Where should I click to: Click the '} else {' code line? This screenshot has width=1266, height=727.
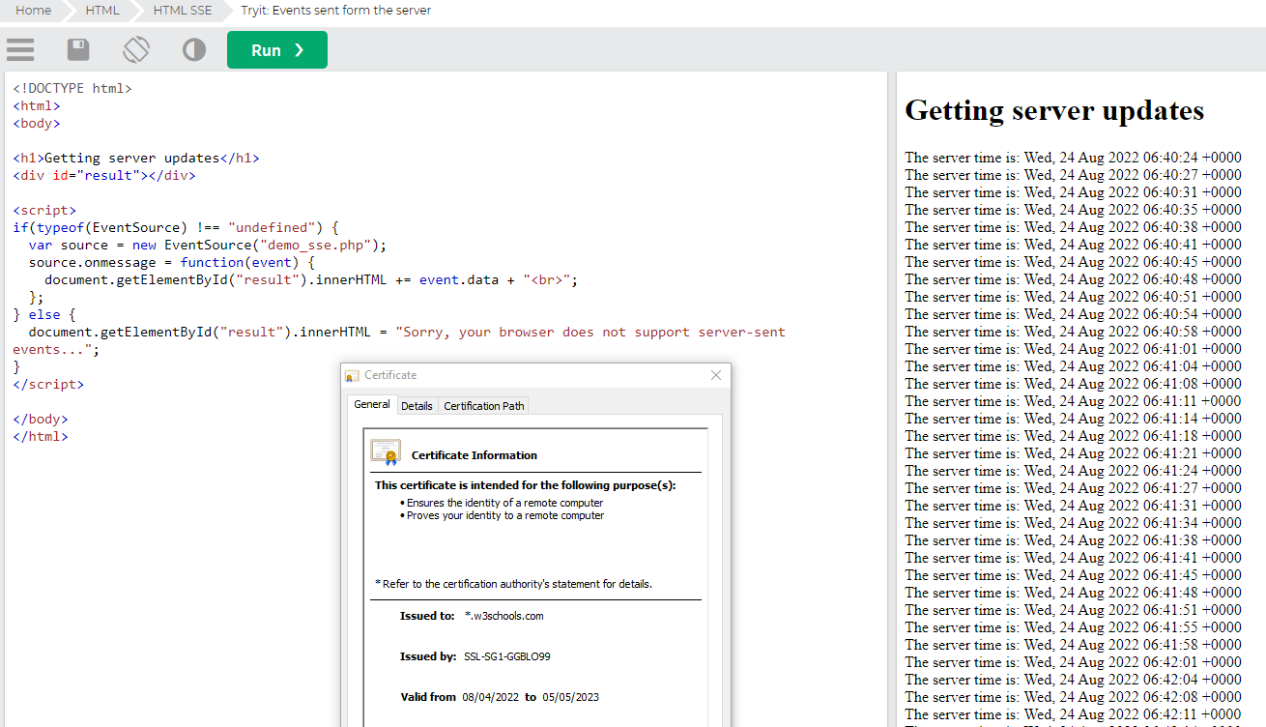(44, 314)
